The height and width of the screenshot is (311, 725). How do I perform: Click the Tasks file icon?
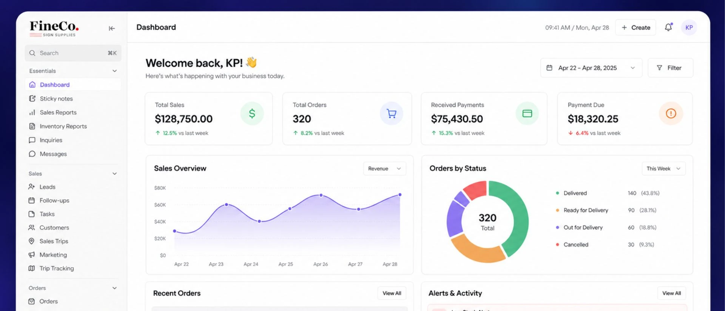coord(32,214)
